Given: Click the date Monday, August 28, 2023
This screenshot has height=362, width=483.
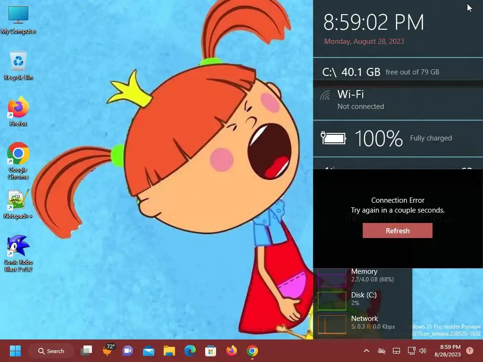Looking at the screenshot, I should pyautogui.click(x=364, y=41).
